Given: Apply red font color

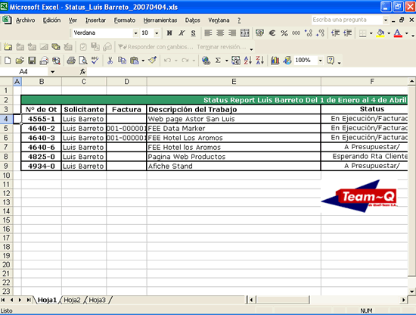Looking at the screenshot, I should click(x=398, y=33).
